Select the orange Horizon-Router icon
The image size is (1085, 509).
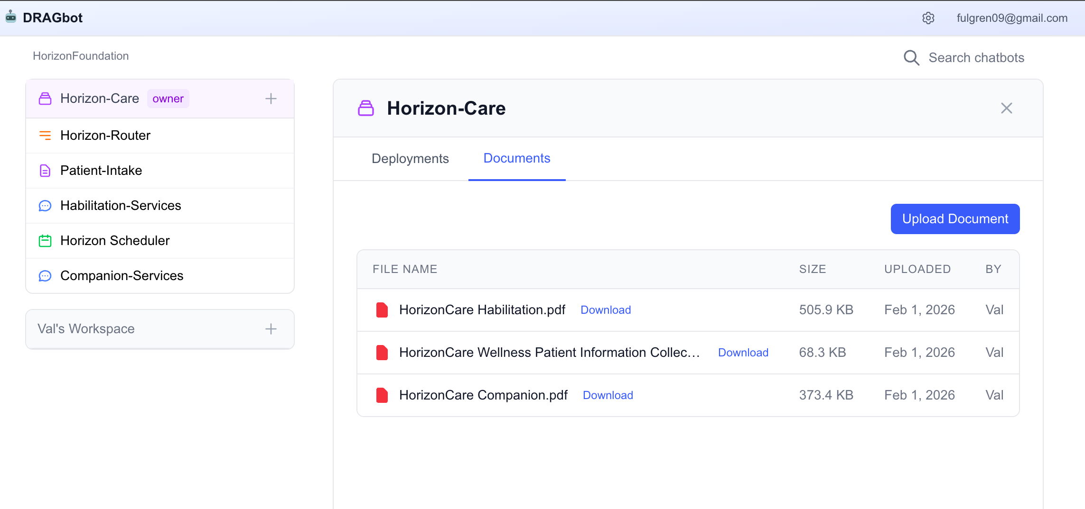[x=45, y=136]
